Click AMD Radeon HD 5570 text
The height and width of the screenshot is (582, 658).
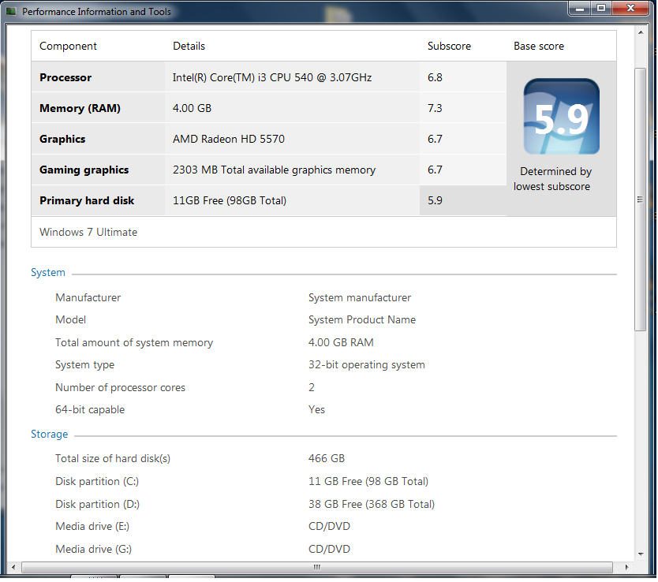[x=228, y=140]
